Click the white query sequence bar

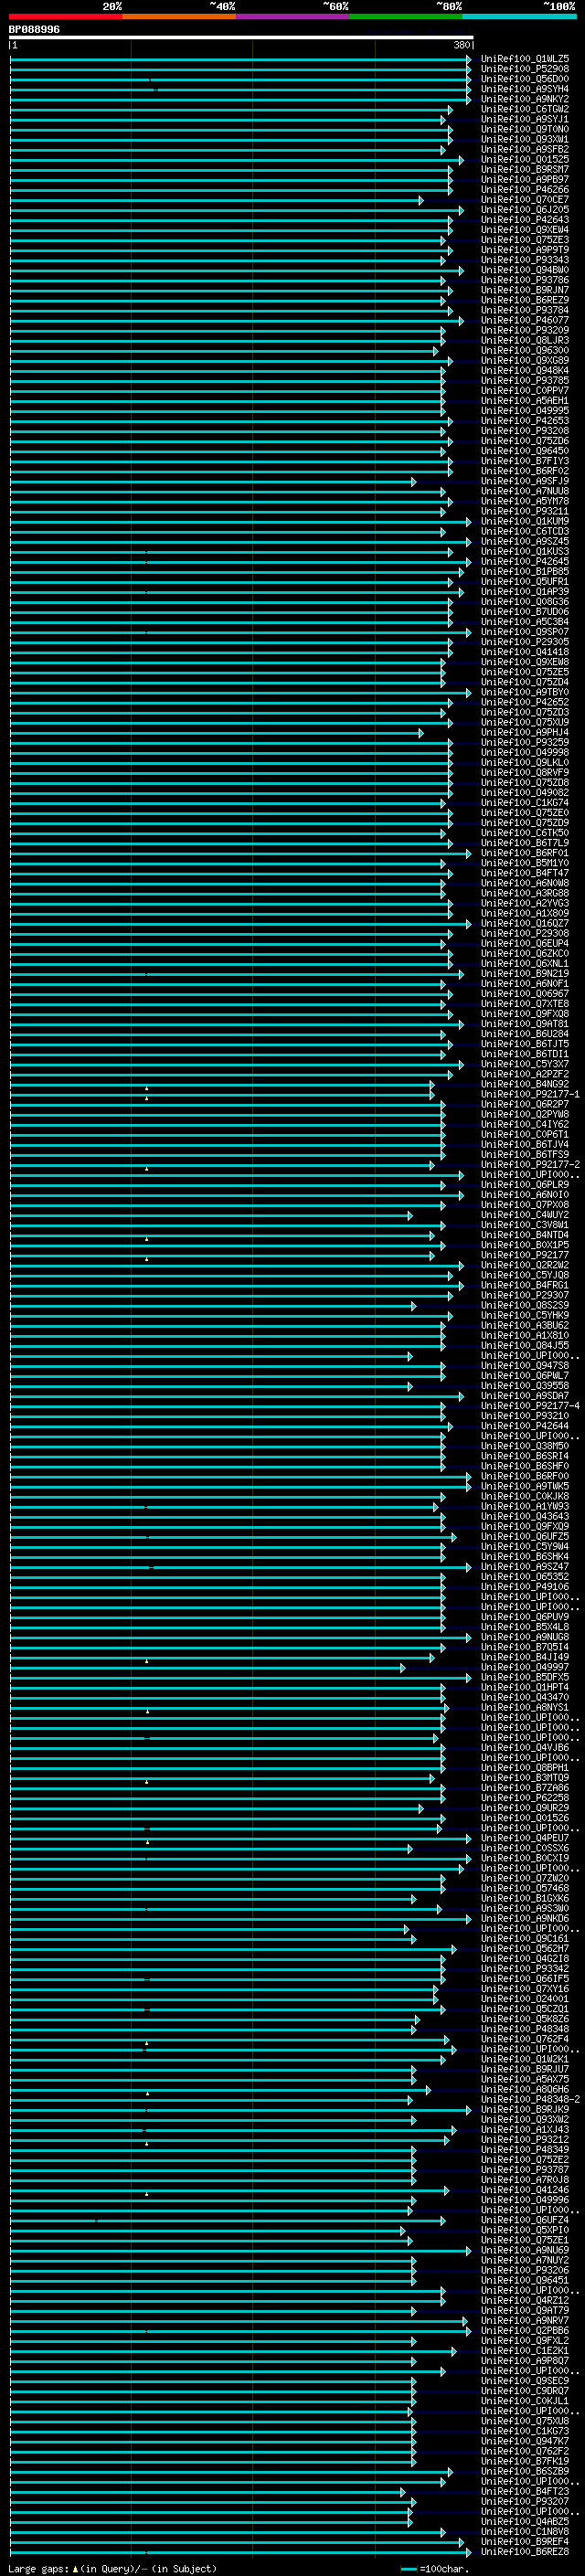tap(241, 38)
